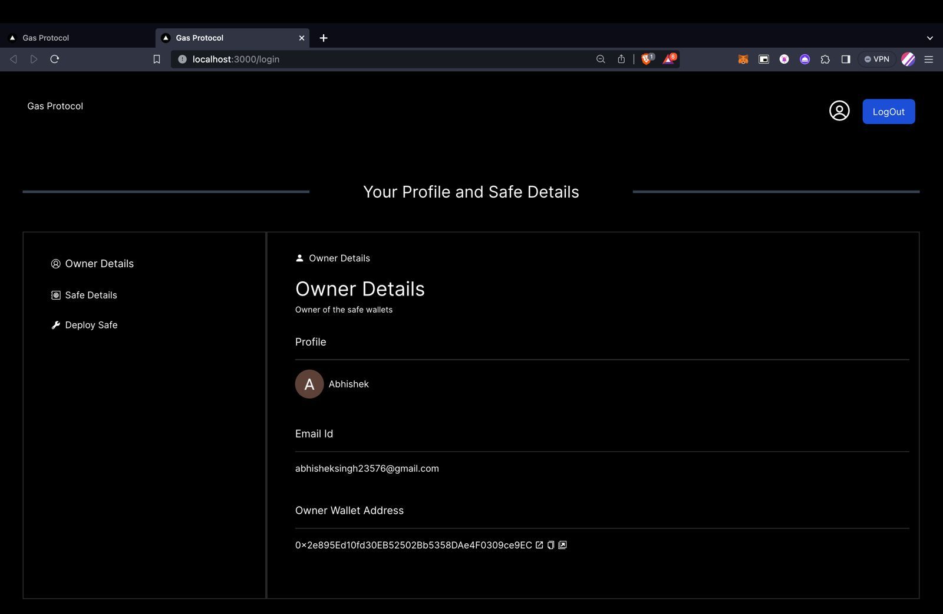
Task: Click the arrow-box icon after the copy icon
Action: coord(562,545)
